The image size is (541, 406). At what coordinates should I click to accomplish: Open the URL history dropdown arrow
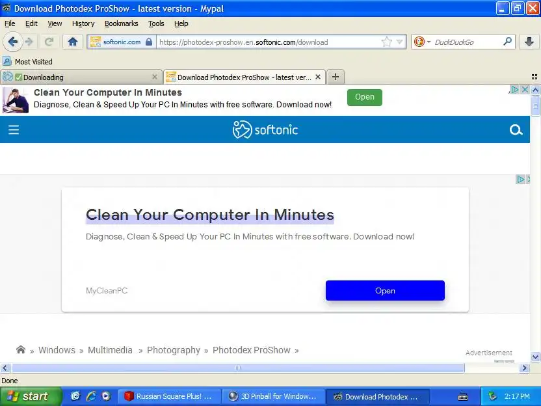399,42
